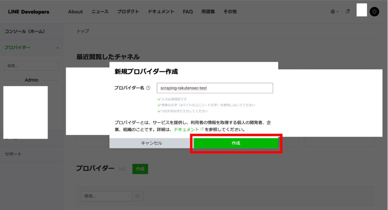Click the プロバイダー名 input field
Image resolution: width=388 pixels, height=210 pixels.
coord(215,88)
